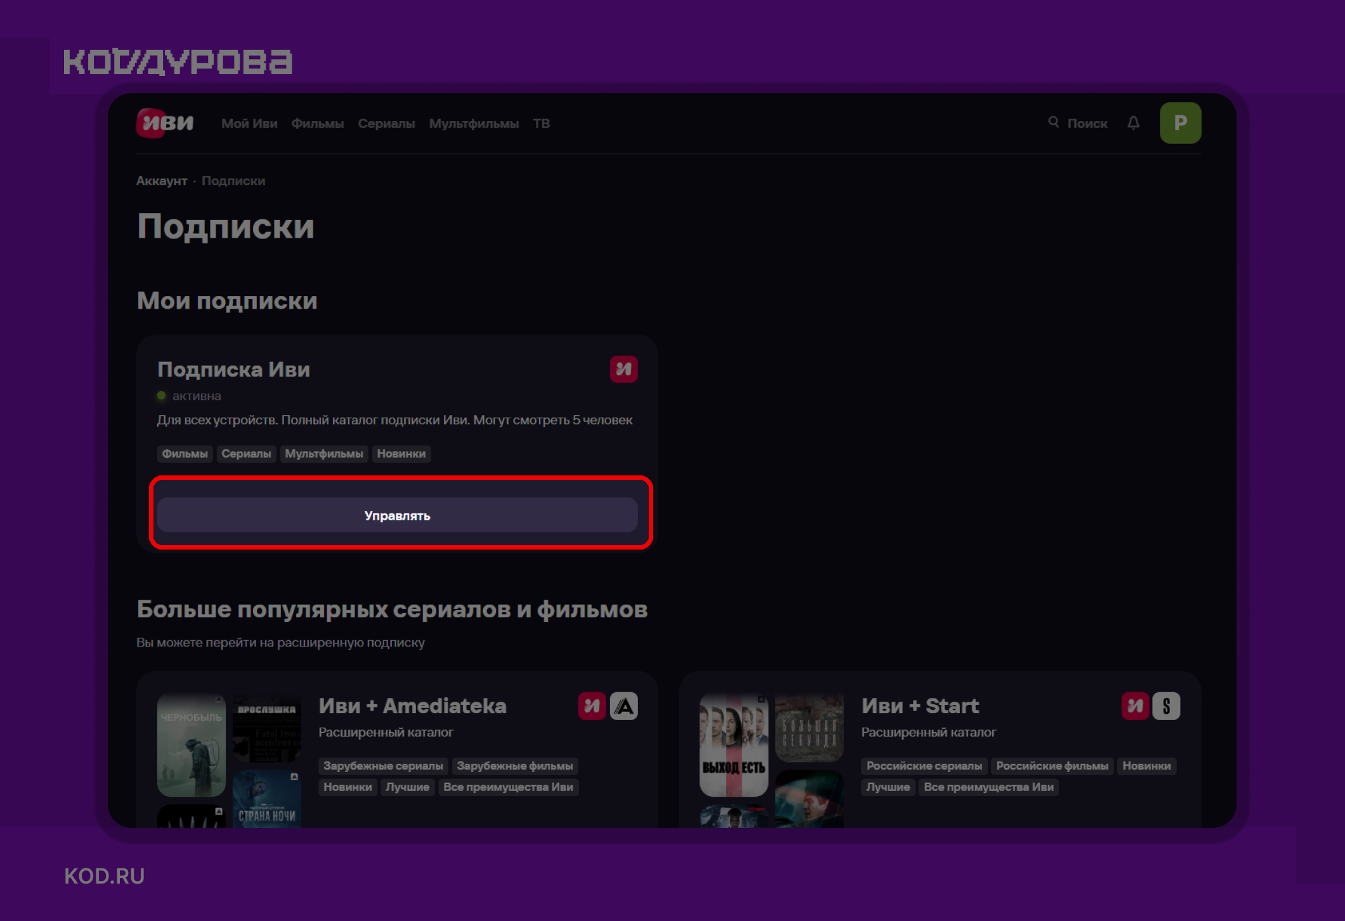Click Расширенный каталог under Иви + Start

[928, 732]
